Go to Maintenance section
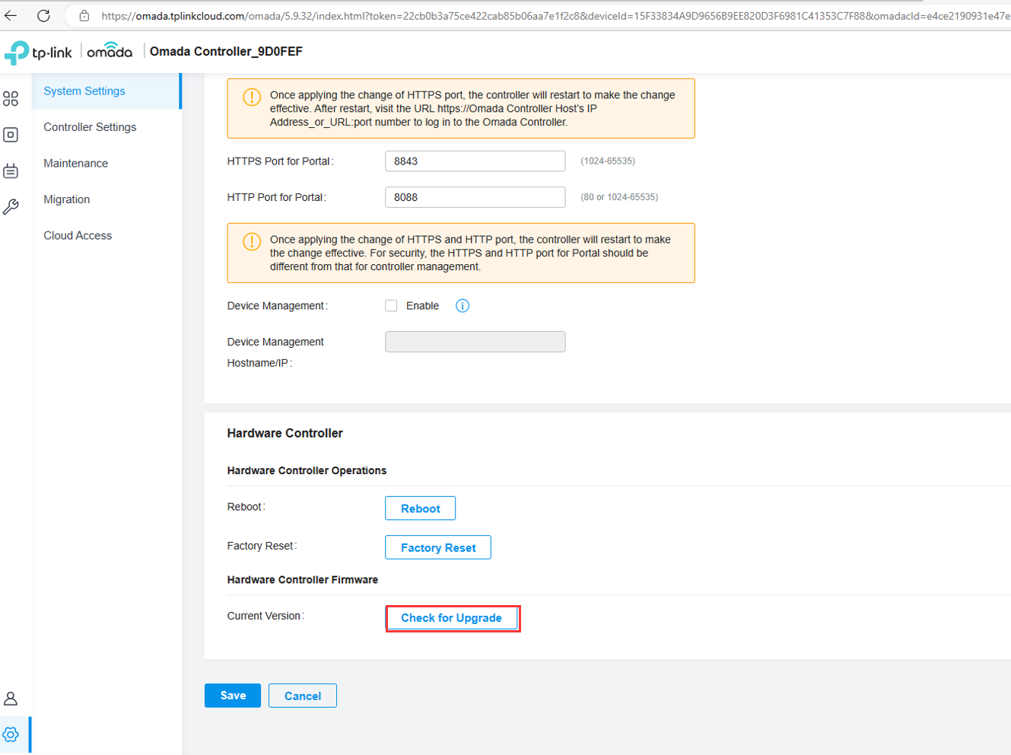1011x755 pixels. point(76,164)
